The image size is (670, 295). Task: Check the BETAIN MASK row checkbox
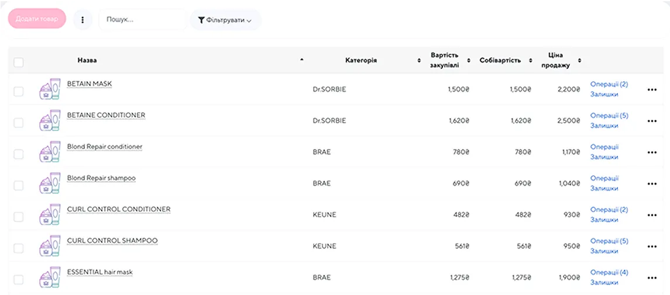coord(19,91)
